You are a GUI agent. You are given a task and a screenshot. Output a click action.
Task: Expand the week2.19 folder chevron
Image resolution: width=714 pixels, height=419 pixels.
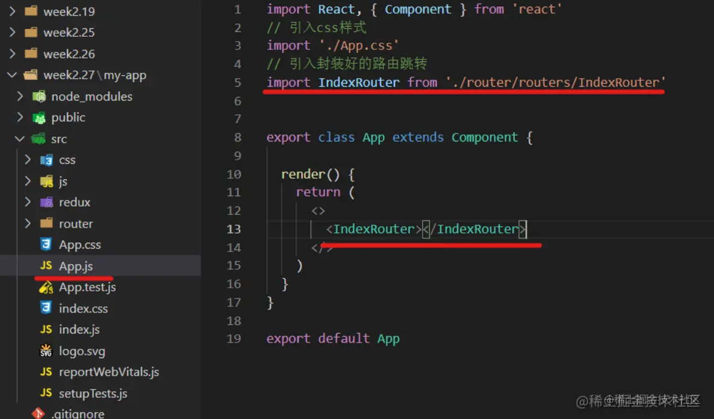coord(12,11)
